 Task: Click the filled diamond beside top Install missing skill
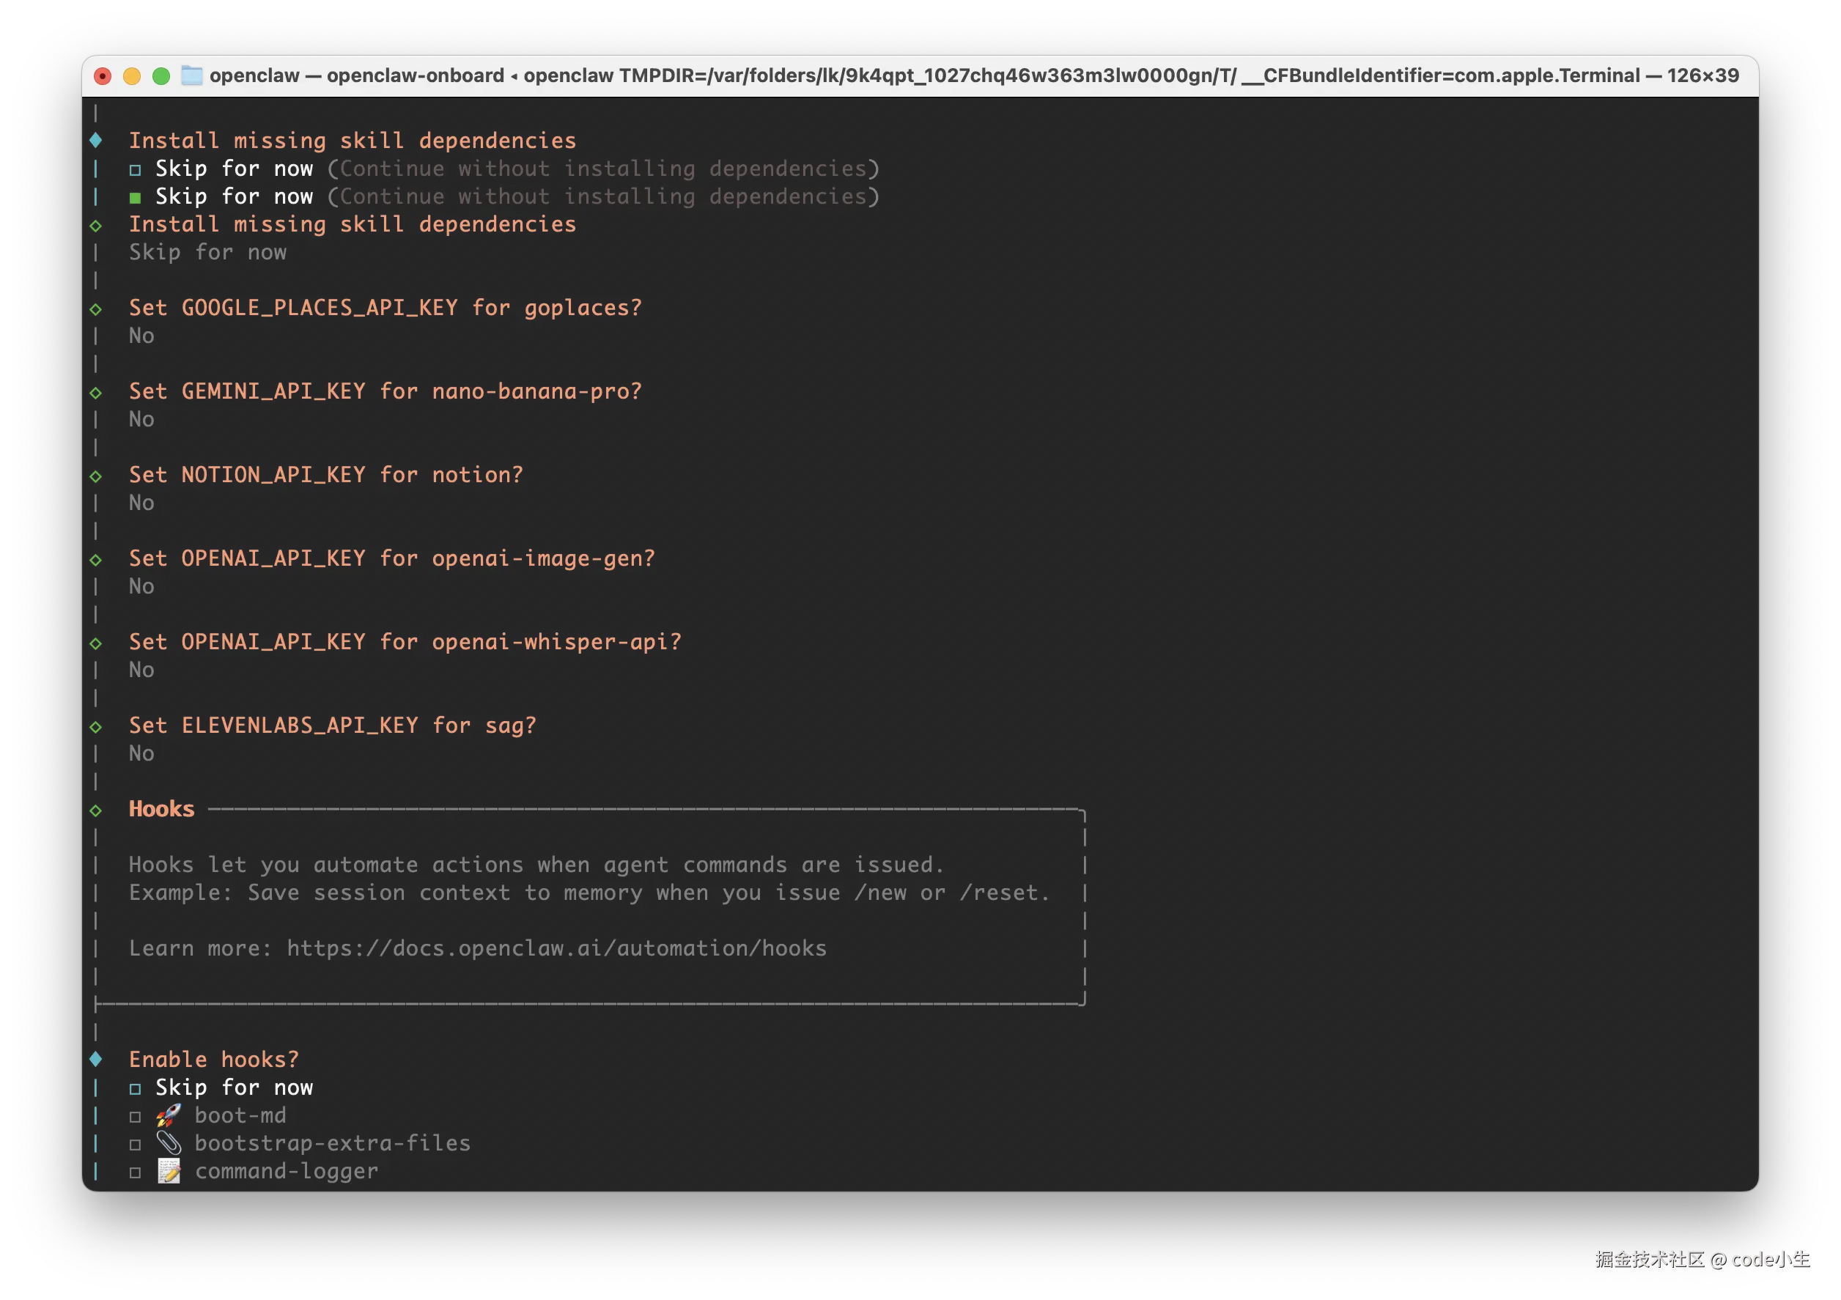96,141
